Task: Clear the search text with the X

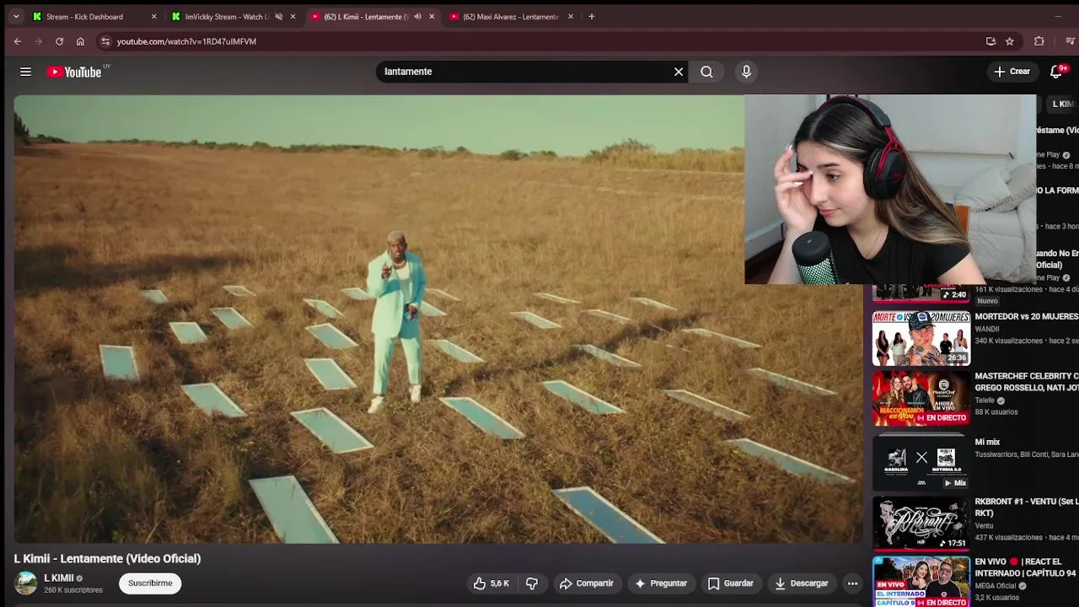Action: click(x=679, y=72)
